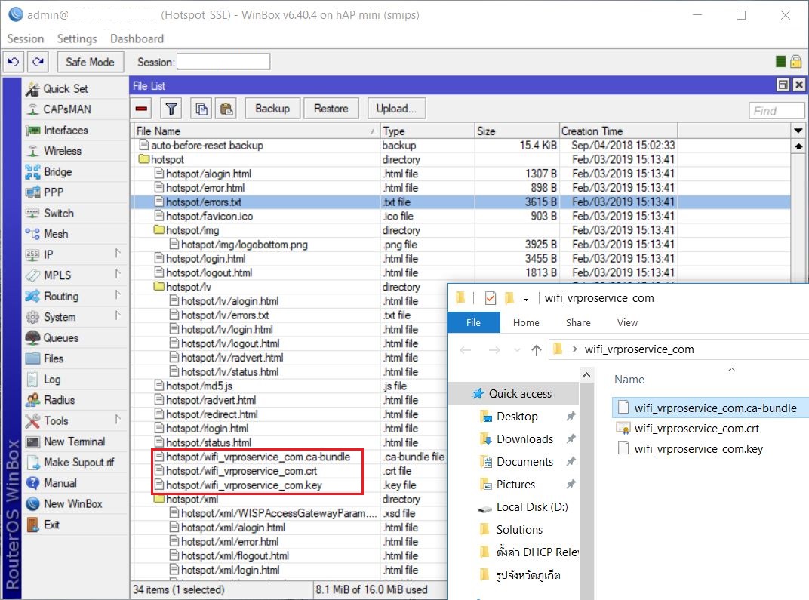Click the padlock icon in WinBox toolbar
This screenshot has height=600, width=809.
(x=796, y=61)
